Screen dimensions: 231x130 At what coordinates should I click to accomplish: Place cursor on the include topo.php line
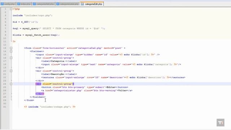click(x=32, y=16)
